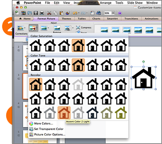
Task: Switch to the Tables tab
Action: pyautogui.click(x=82, y=19)
